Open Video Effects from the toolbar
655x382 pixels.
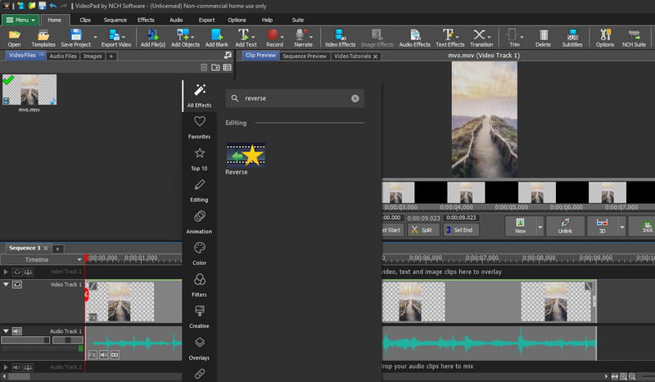point(340,38)
